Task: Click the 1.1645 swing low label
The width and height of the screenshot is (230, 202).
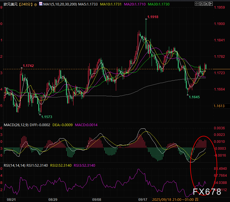Action: [x=194, y=97]
